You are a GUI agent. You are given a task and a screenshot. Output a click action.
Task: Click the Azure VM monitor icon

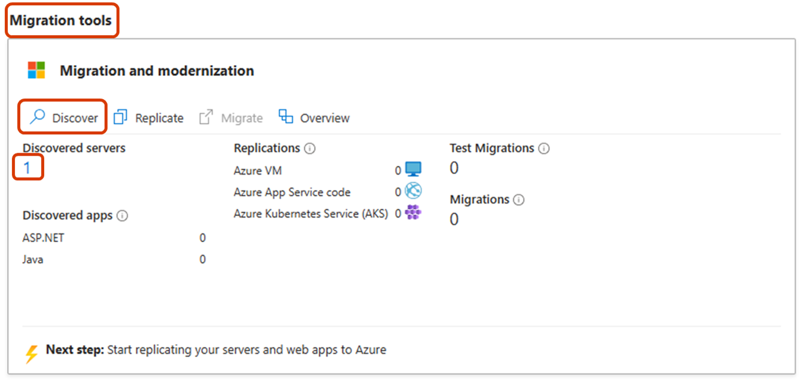413,169
